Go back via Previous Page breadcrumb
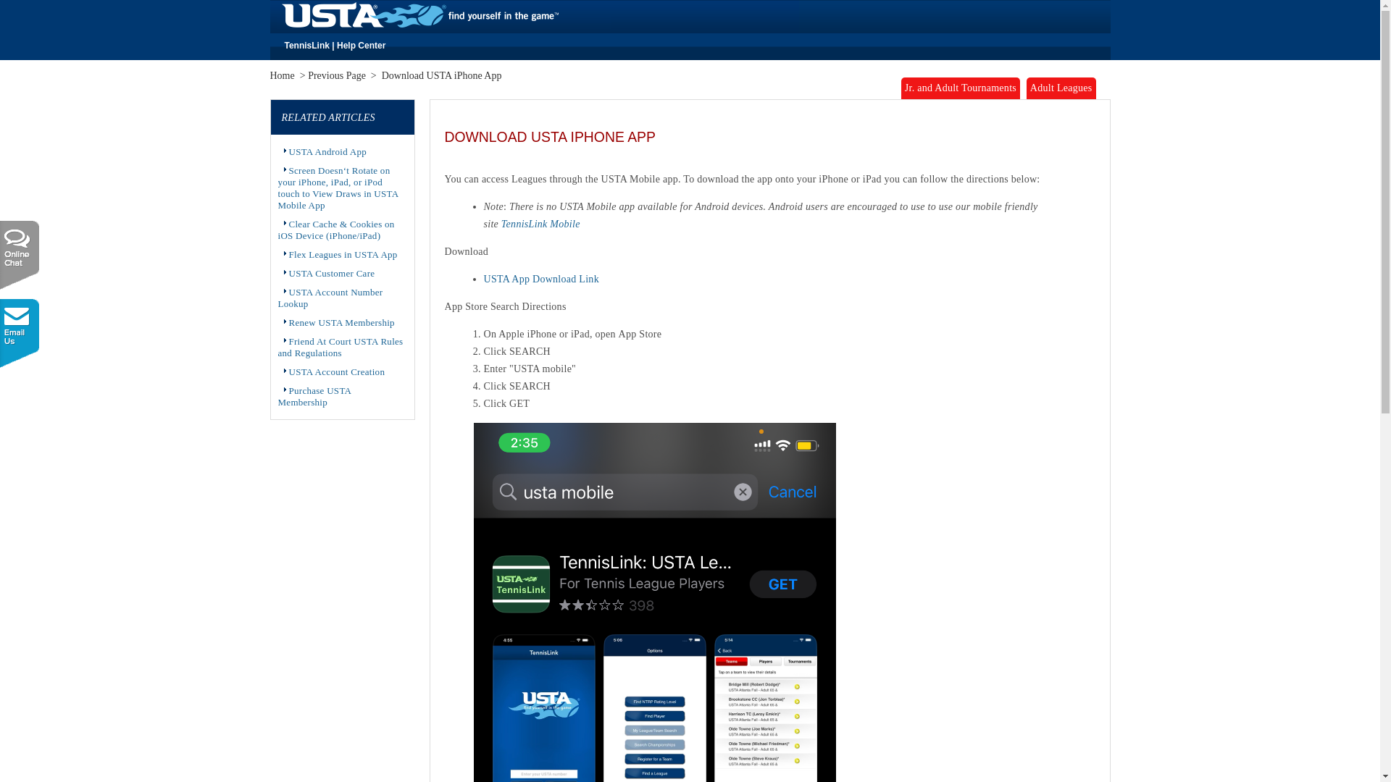The height and width of the screenshot is (782, 1391). 337,76
